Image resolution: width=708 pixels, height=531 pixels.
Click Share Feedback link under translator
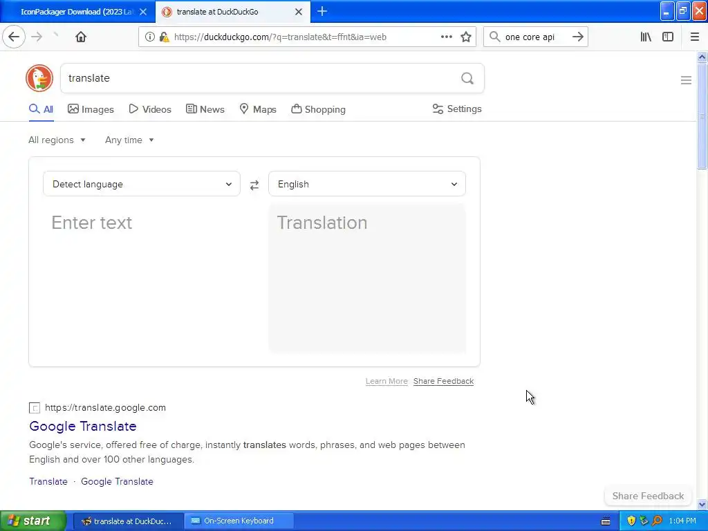click(443, 381)
